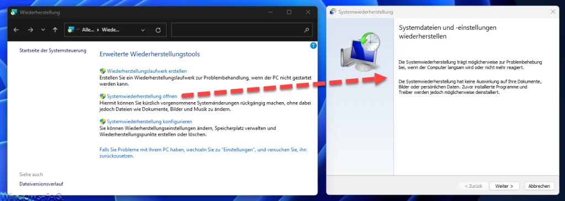565x201 pixels.
Task: Click 'Systemdateien und -einstellungen wiederherstellen' heading
Action: point(448,32)
